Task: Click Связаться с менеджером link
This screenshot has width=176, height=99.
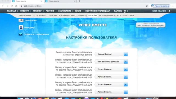Action: coord(36,34)
